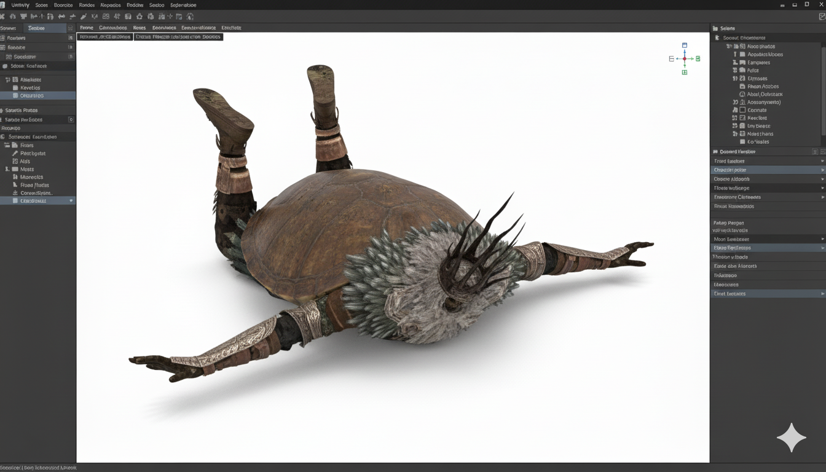Click the blue top handle of the orientation gizmo
826x472 pixels.
click(x=685, y=45)
